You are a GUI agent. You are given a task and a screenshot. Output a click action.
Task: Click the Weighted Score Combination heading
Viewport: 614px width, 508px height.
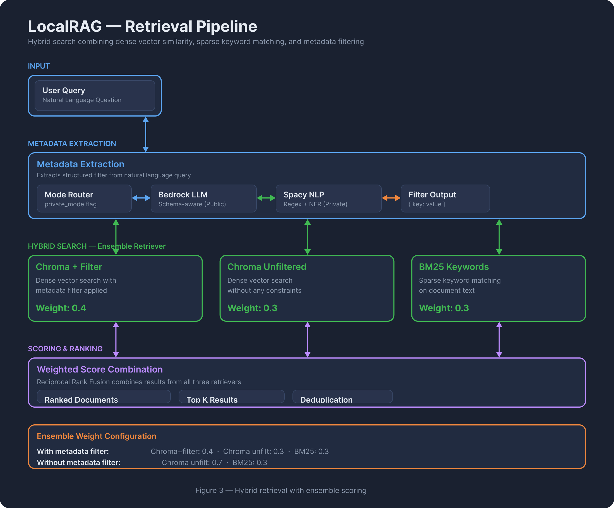click(100, 369)
